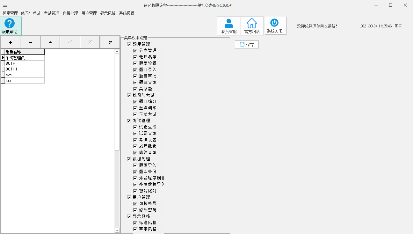This screenshot has height=234, width=413.
Task: Click the Get Help (获取帮助) icon
Action: click(x=11, y=25)
